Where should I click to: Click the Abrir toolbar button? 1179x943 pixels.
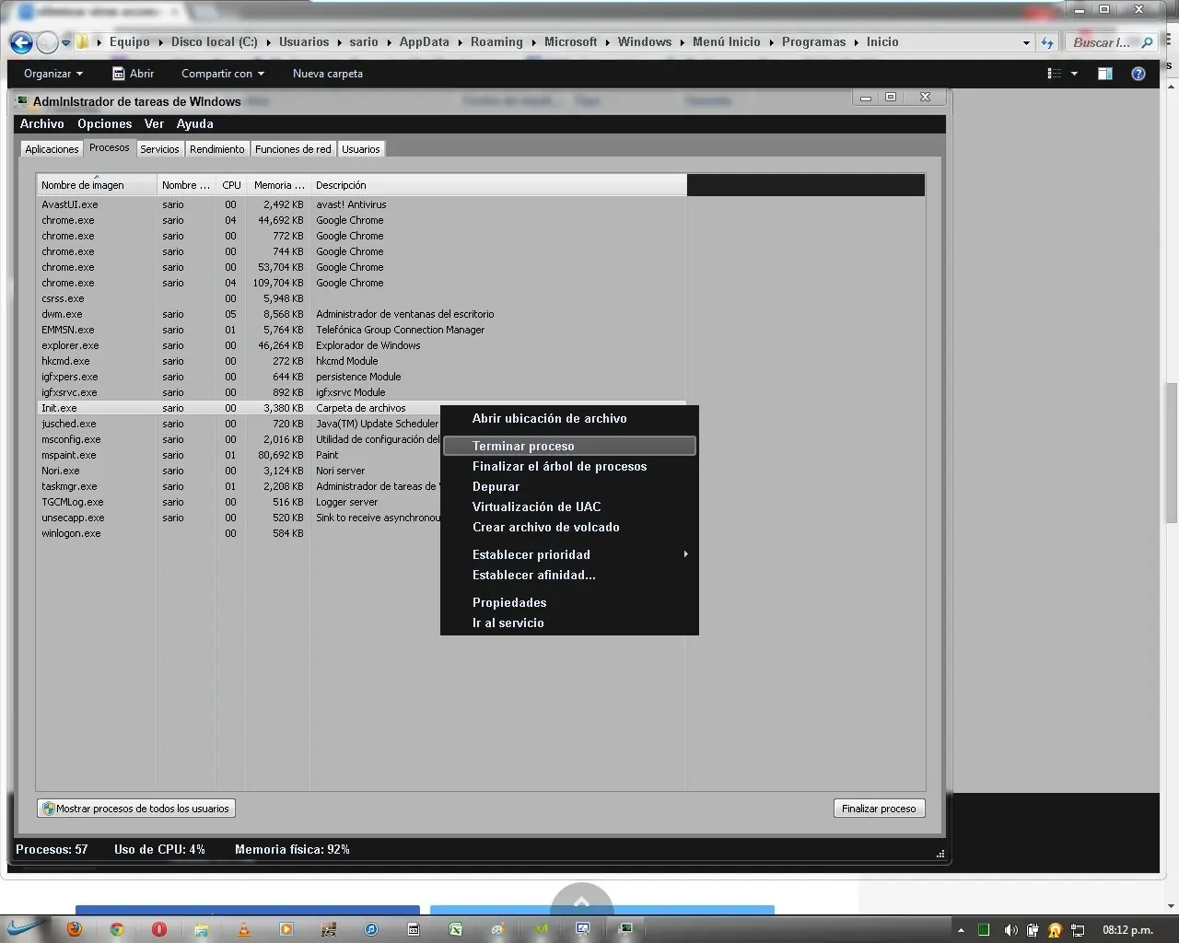133,74
